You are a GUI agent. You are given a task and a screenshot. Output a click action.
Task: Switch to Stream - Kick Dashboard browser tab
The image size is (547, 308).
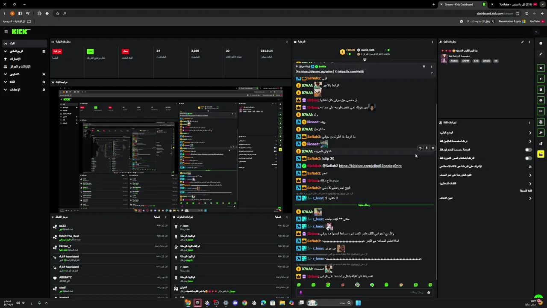tap(463, 4)
